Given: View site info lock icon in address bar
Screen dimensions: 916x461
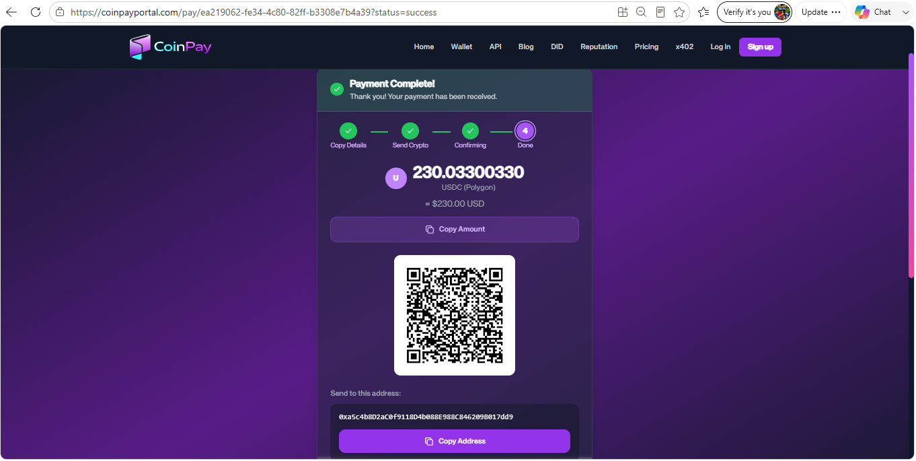Looking at the screenshot, I should [60, 12].
